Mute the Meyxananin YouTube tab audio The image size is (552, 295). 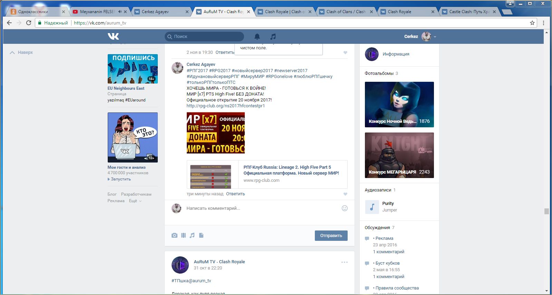120,11
